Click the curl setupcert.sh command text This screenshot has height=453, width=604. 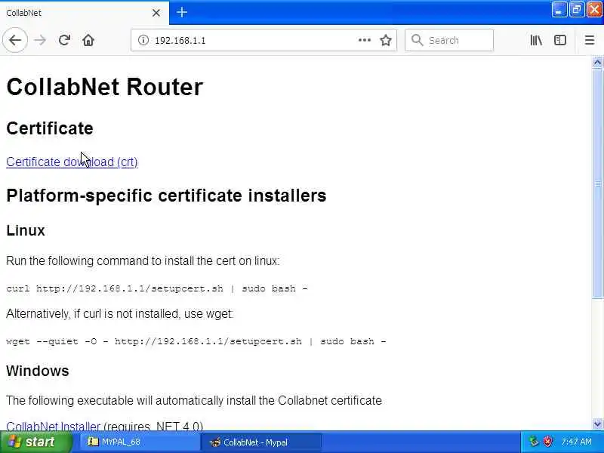click(x=157, y=288)
